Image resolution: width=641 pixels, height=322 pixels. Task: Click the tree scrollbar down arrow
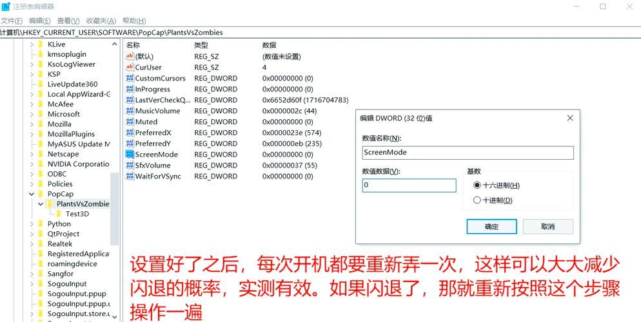115,317
